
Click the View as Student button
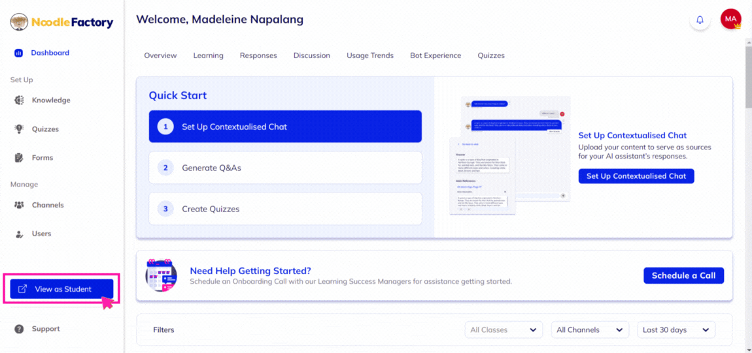pos(62,289)
